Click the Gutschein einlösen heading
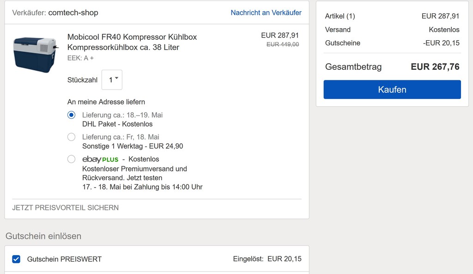 click(43, 236)
